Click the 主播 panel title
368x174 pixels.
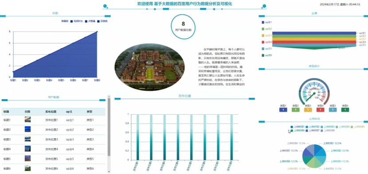point(314,13)
